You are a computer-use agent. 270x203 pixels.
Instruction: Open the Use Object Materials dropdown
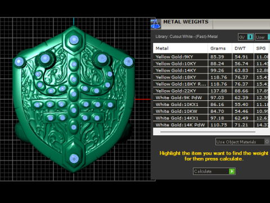tap(242, 142)
